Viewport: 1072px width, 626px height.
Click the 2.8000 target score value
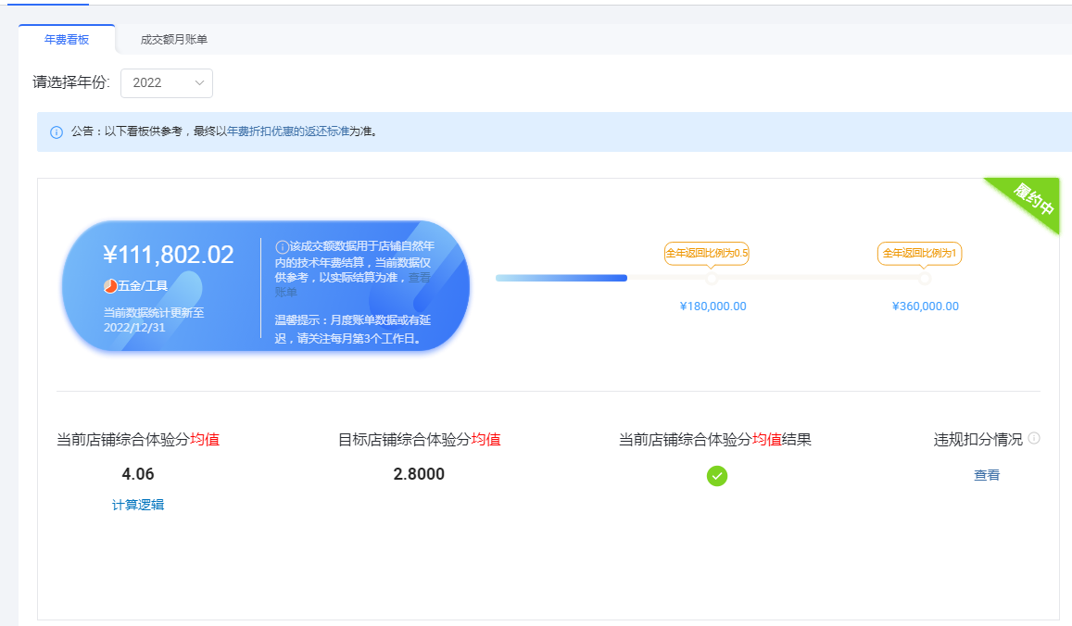point(419,473)
